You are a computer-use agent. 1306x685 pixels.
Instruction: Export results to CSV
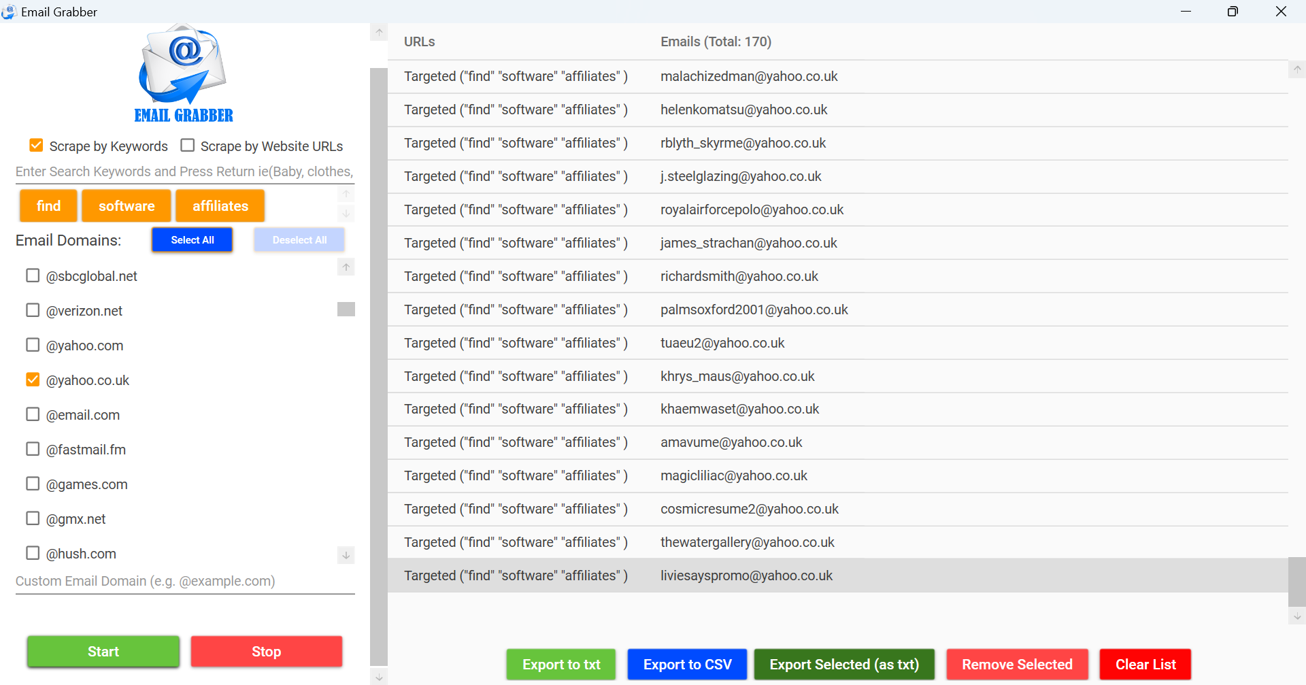point(686,665)
